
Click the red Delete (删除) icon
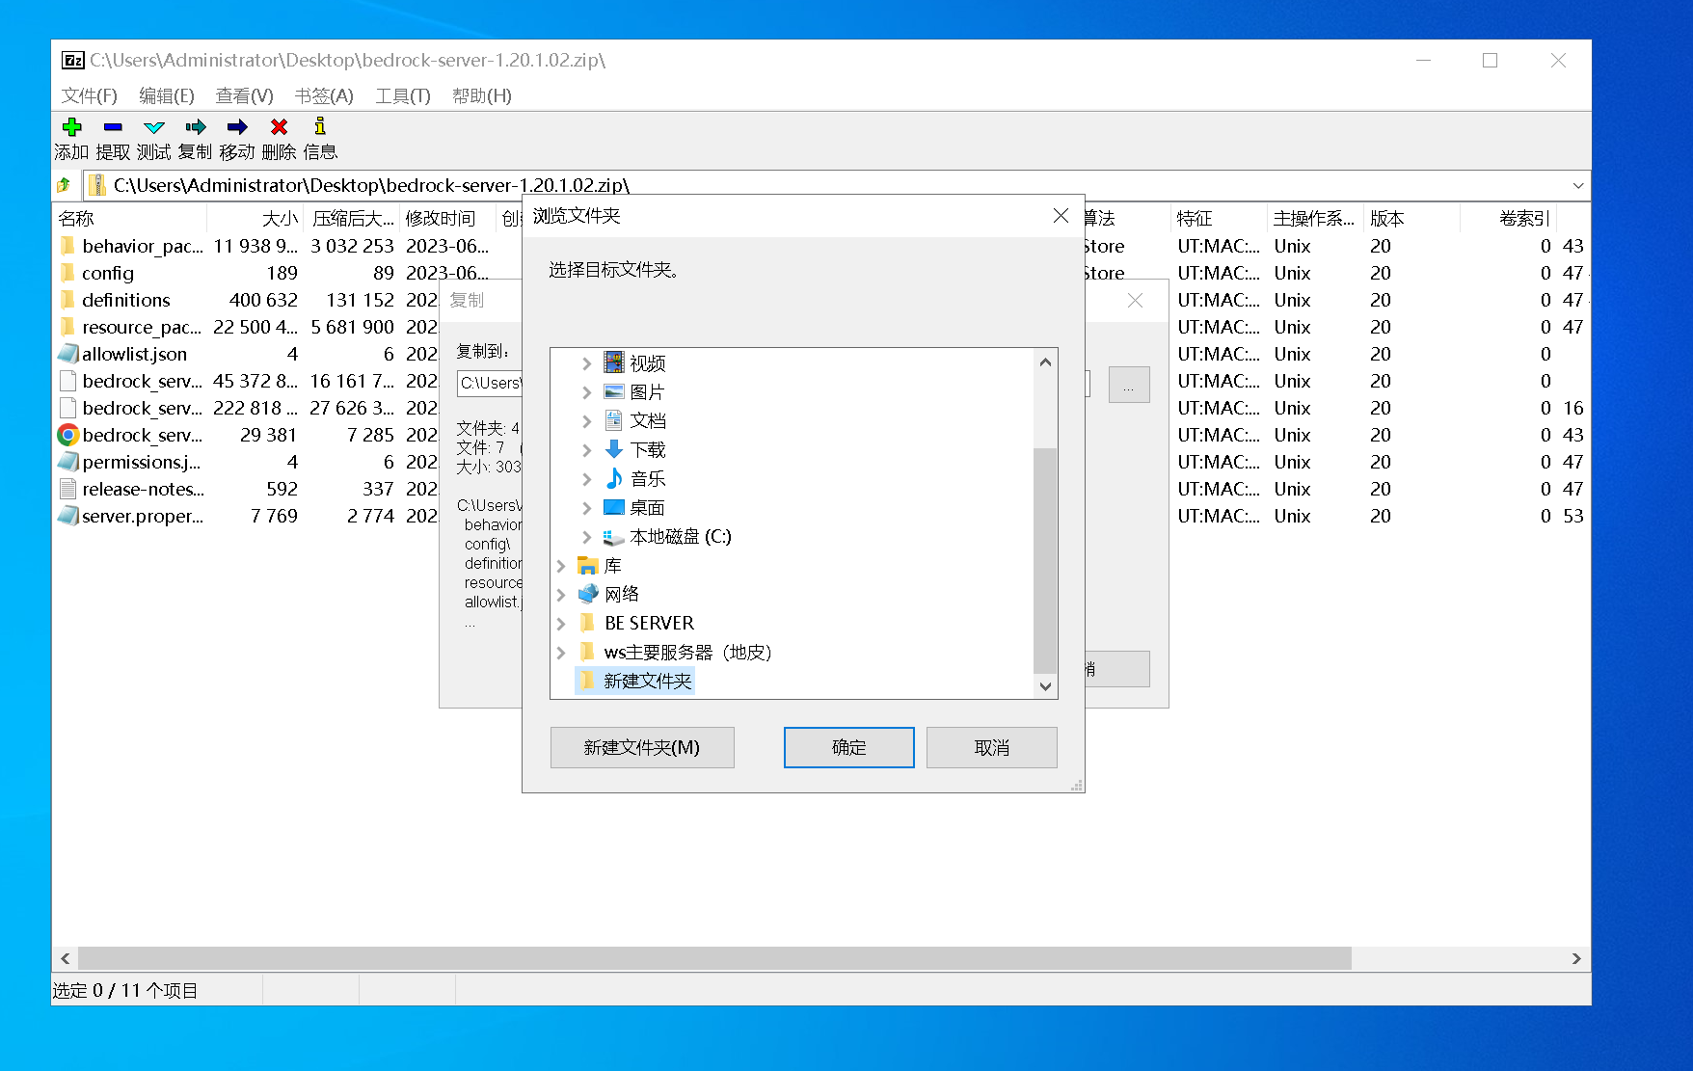pyautogui.click(x=279, y=127)
